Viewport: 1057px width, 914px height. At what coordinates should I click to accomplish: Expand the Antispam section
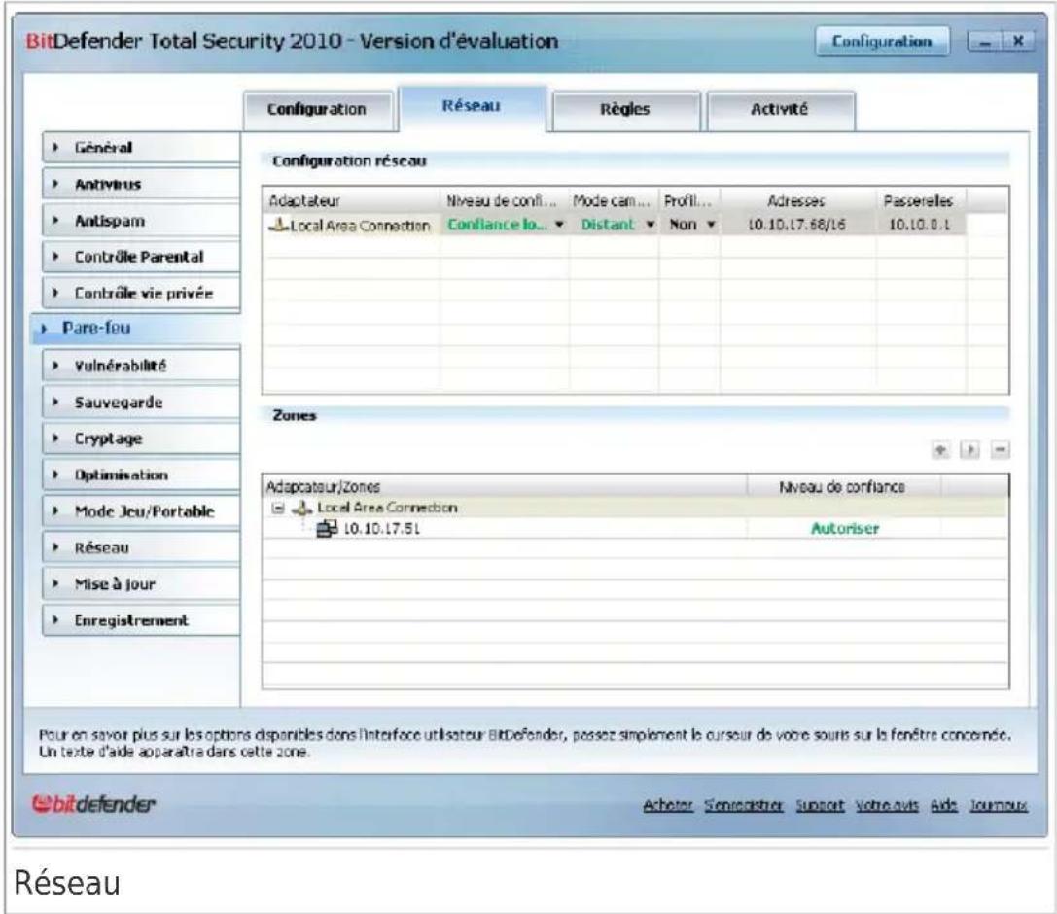pos(141,221)
